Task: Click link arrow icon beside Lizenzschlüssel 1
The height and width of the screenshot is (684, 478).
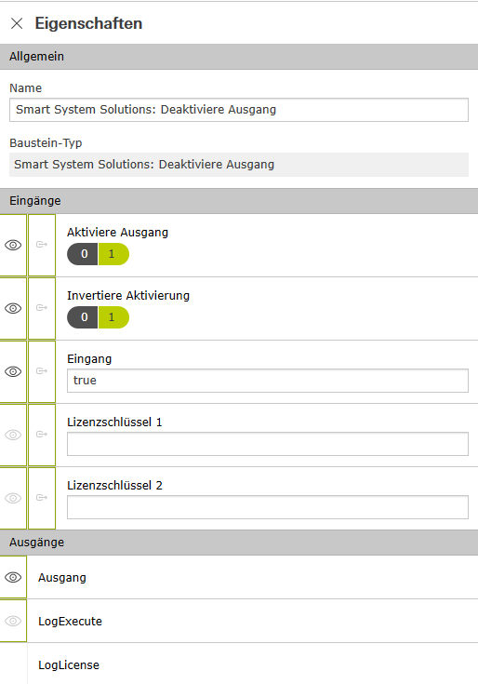Action: click(x=42, y=434)
